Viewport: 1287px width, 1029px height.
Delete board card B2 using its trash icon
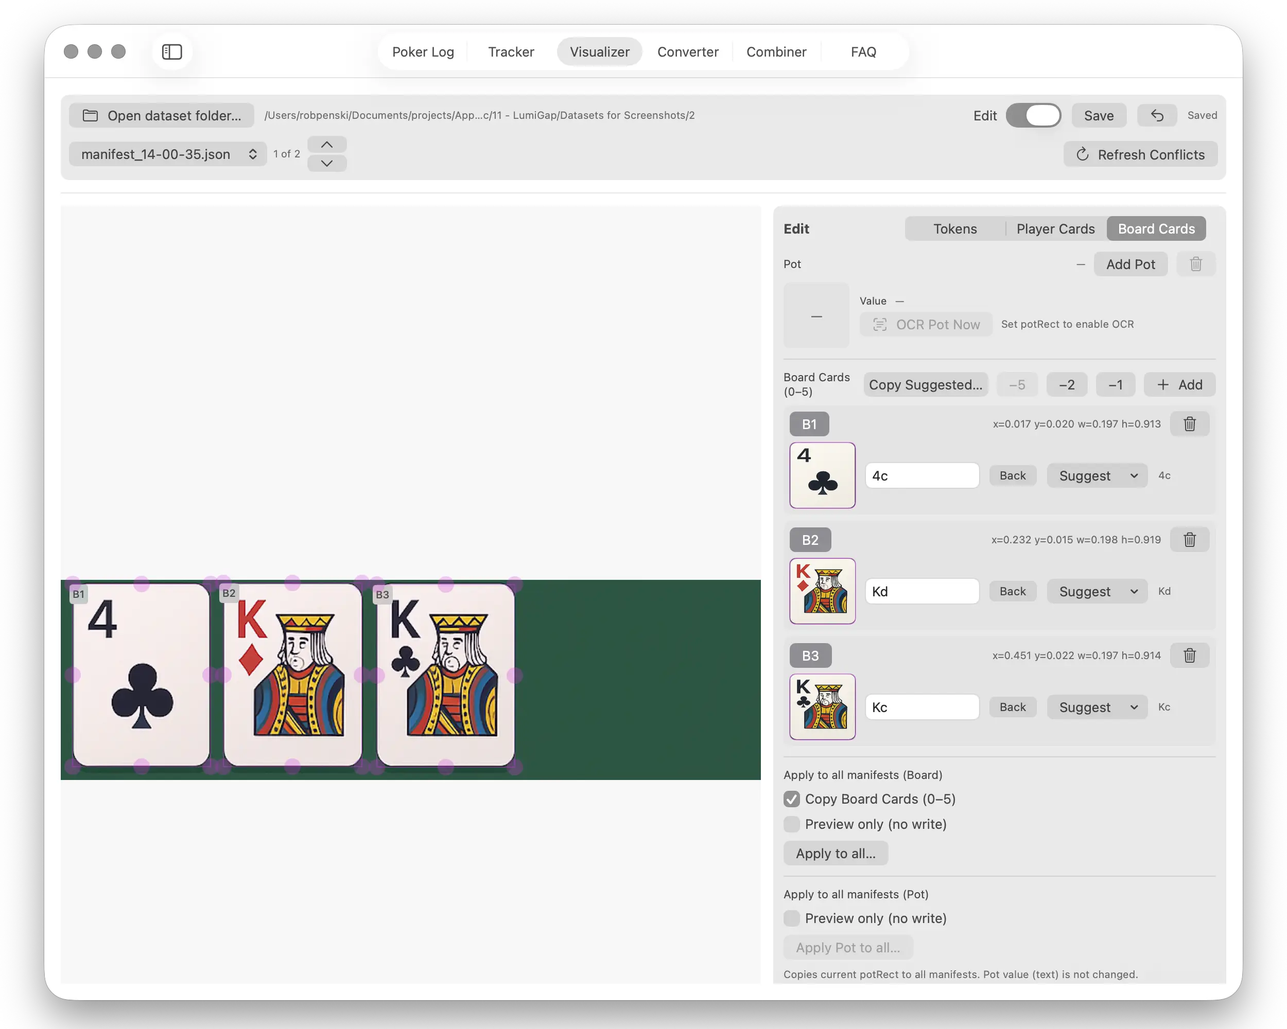click(1190, 540)
